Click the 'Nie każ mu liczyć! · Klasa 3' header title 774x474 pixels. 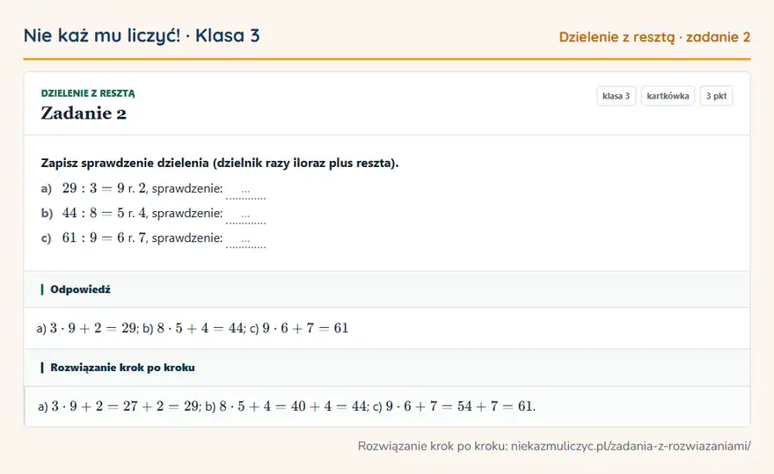pyautogui.click(x=142, y=35)
